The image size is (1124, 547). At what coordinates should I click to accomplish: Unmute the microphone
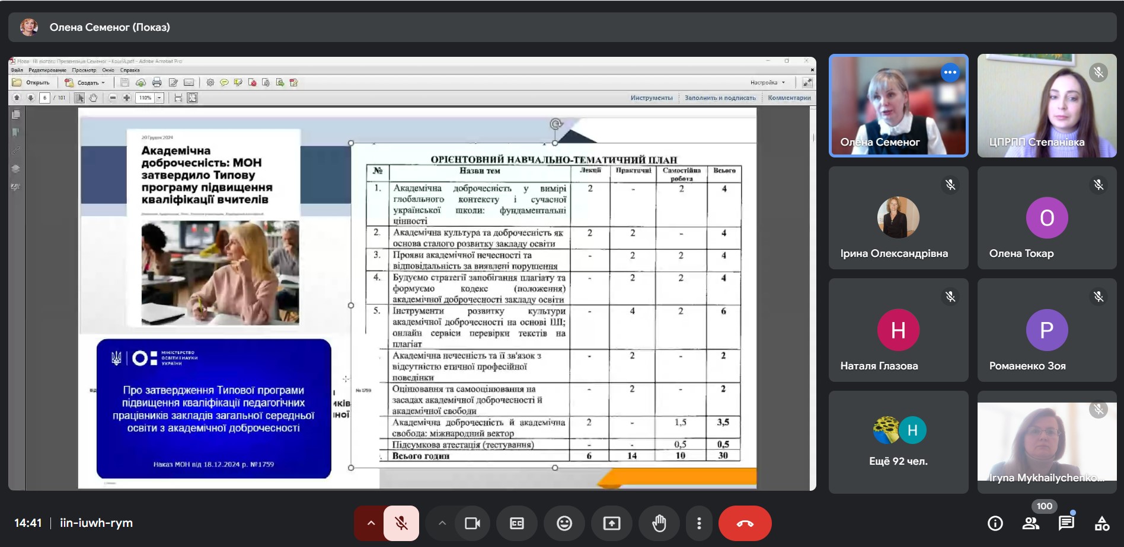click(x=401, y=523)
